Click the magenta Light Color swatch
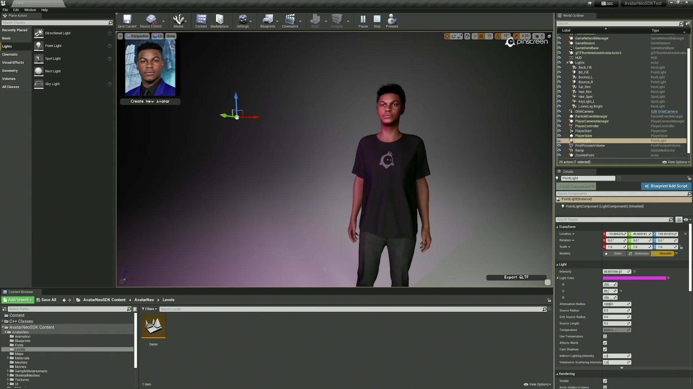Viewport: 693px width, 389px height. pos(634,278)
